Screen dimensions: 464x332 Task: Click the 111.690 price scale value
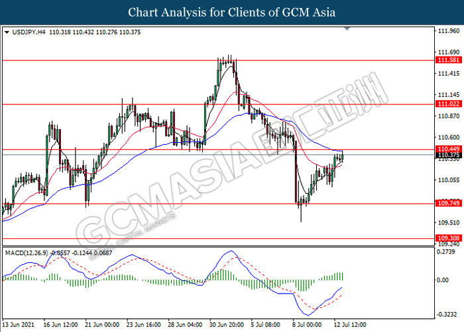coord(449,52)
